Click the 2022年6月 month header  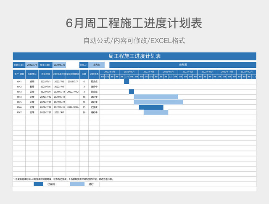click(x=129, y=72)
